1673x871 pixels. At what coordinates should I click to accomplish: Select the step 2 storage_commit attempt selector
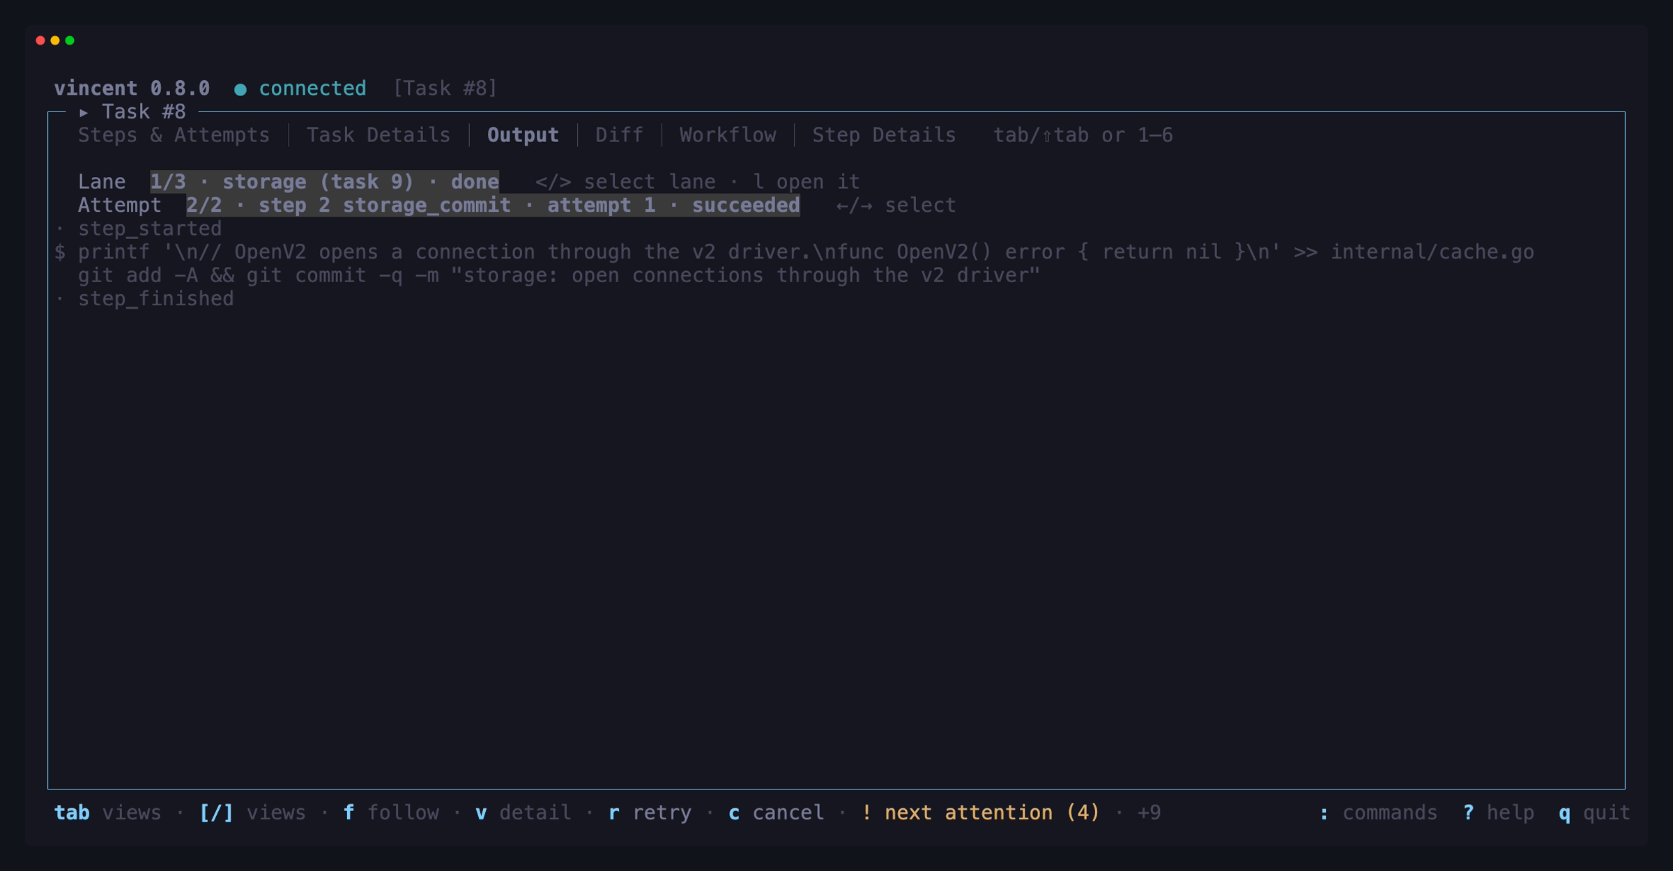pyautogui.click(x=493, y=206)
